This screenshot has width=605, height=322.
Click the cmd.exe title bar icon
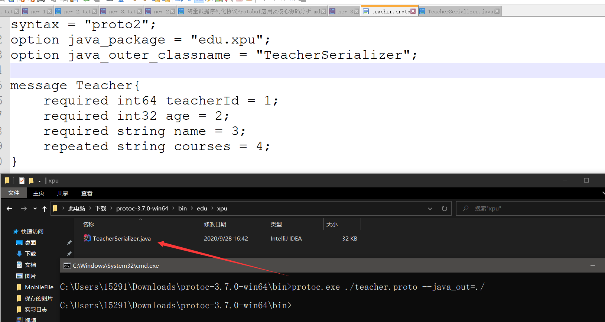[67, 266]
